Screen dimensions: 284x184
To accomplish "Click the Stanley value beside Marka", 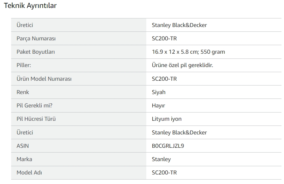I will [x=161, y=159].
